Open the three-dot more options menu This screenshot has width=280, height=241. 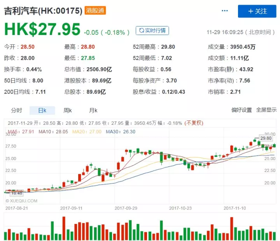point(225,11)
